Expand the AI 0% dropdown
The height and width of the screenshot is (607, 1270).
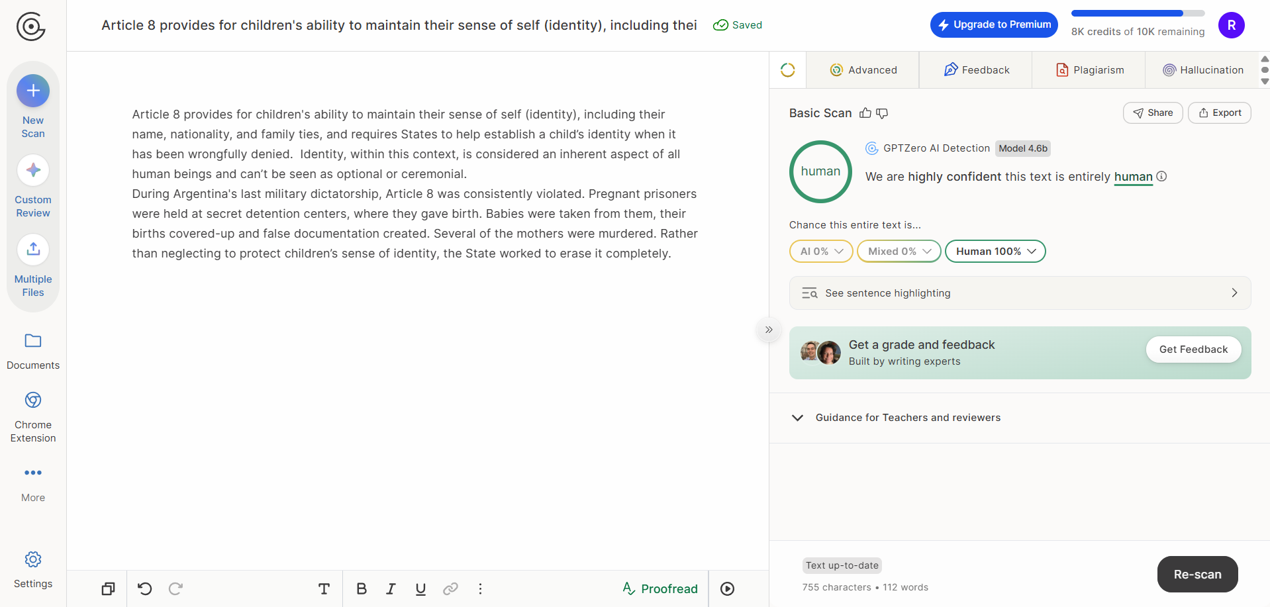point(821,252)
